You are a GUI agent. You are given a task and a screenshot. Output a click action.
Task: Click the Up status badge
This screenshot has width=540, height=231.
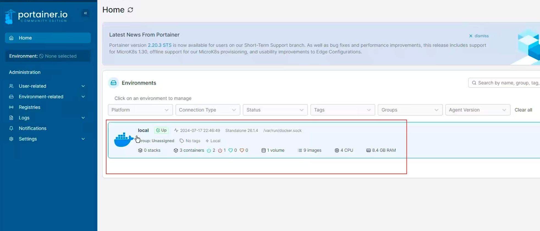click(161, 130)
